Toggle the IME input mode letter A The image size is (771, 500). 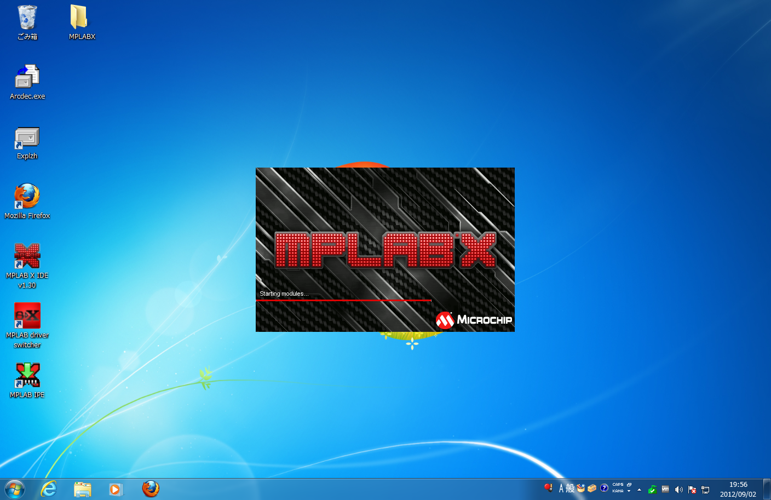[561, 488]
